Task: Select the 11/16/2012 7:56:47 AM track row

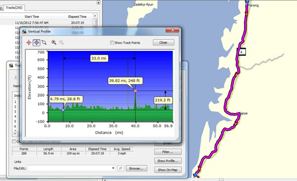Action: tap(47, 23)
